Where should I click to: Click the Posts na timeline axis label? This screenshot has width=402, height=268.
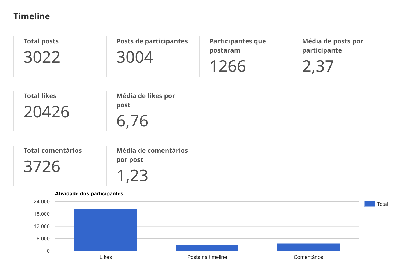[x=207, y=257]
